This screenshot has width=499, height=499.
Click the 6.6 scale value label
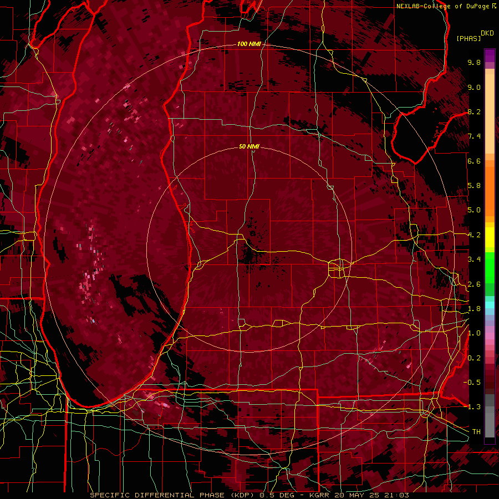point(474,161)
